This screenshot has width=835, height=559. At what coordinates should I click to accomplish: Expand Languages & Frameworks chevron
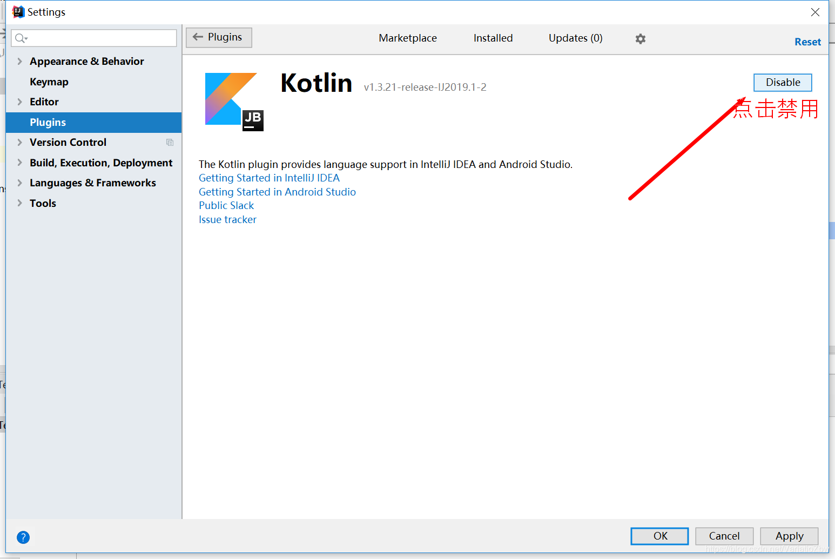tap(19, 183)
